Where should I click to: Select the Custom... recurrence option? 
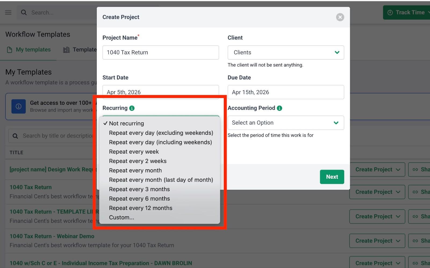pos(121,217)
